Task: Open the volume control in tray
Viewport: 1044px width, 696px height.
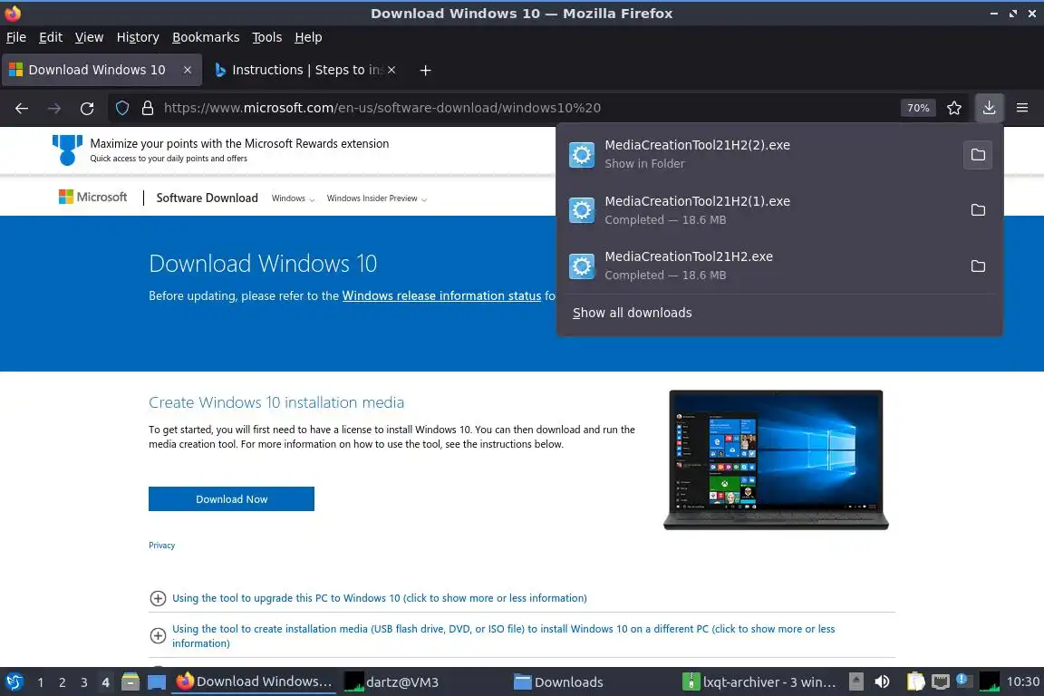Action: click(x=882, y=681)
